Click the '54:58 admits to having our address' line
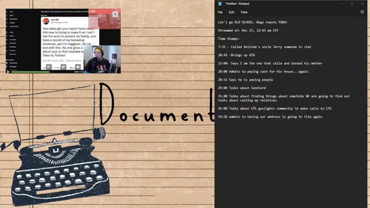 tap(270, 117)
